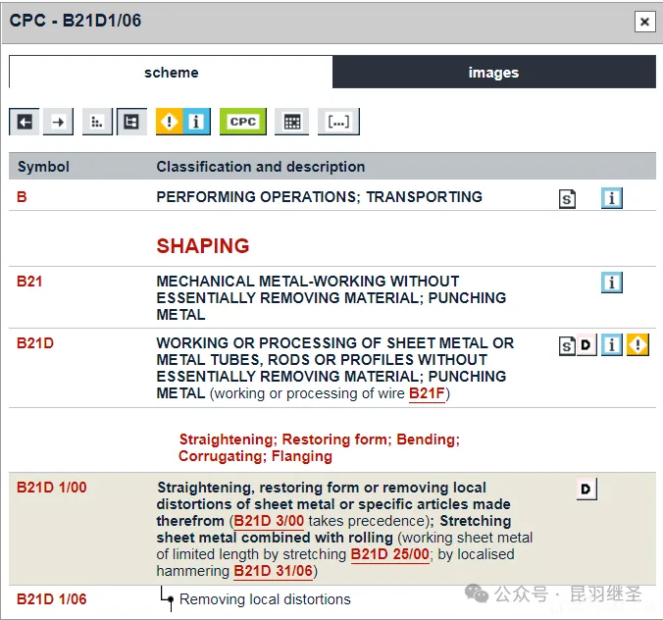This screenshot has height=620, width=663.
Task: Click the left arrow navigation icon
Action: (25, 122)
